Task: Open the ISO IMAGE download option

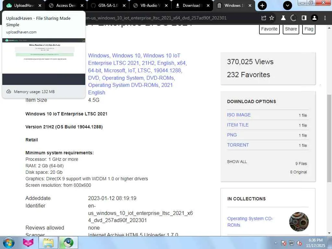Action: click(x=239, y=115)
